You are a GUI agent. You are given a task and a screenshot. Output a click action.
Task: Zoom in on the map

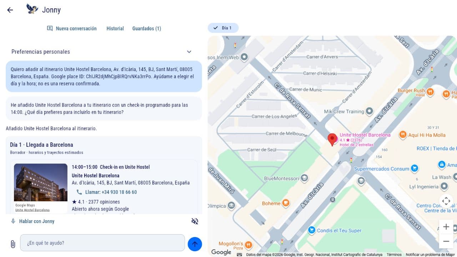tap(446, 227)
